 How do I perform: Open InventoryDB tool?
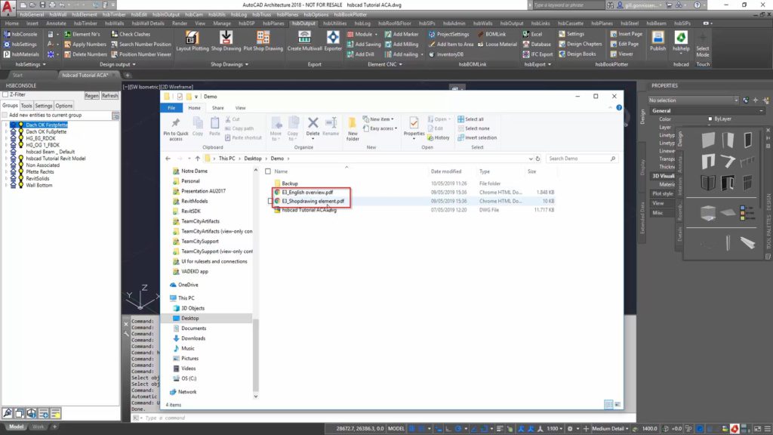[446, 54]
